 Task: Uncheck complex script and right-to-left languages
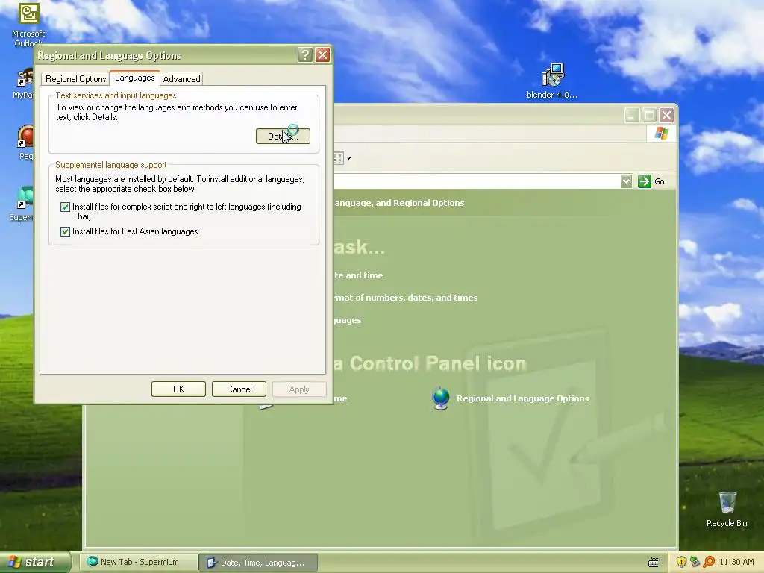tap(65, 207)
